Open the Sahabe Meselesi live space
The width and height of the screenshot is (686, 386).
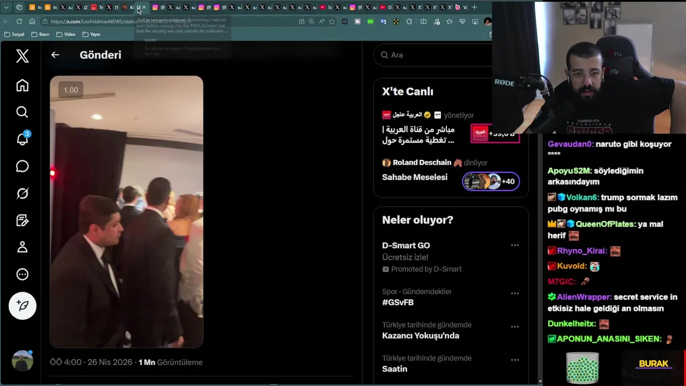[415, 177]
